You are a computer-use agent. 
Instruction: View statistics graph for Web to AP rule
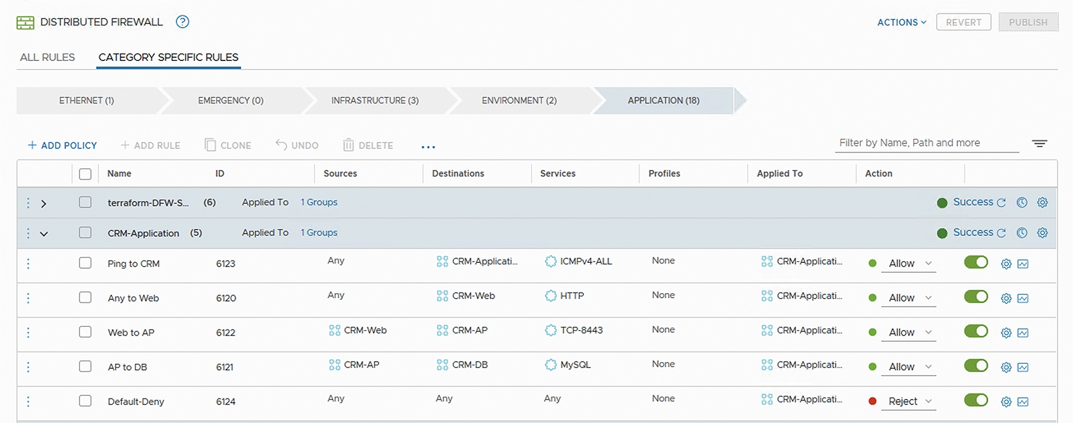click(1023, 333)
